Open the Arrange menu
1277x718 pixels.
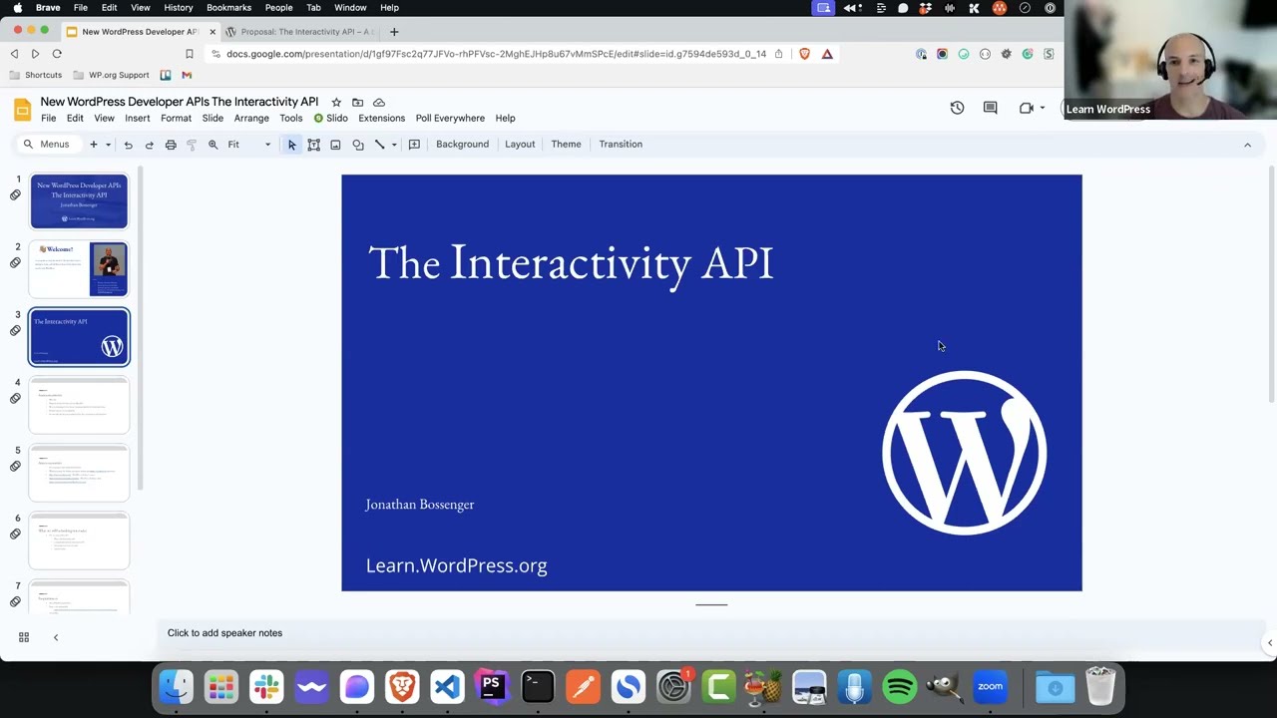[251, 119]
